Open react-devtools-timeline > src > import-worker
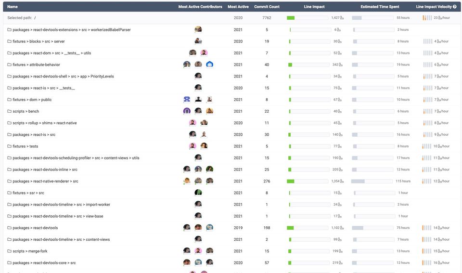Screen dimensions: 462x273 click(x=61, y=205)
